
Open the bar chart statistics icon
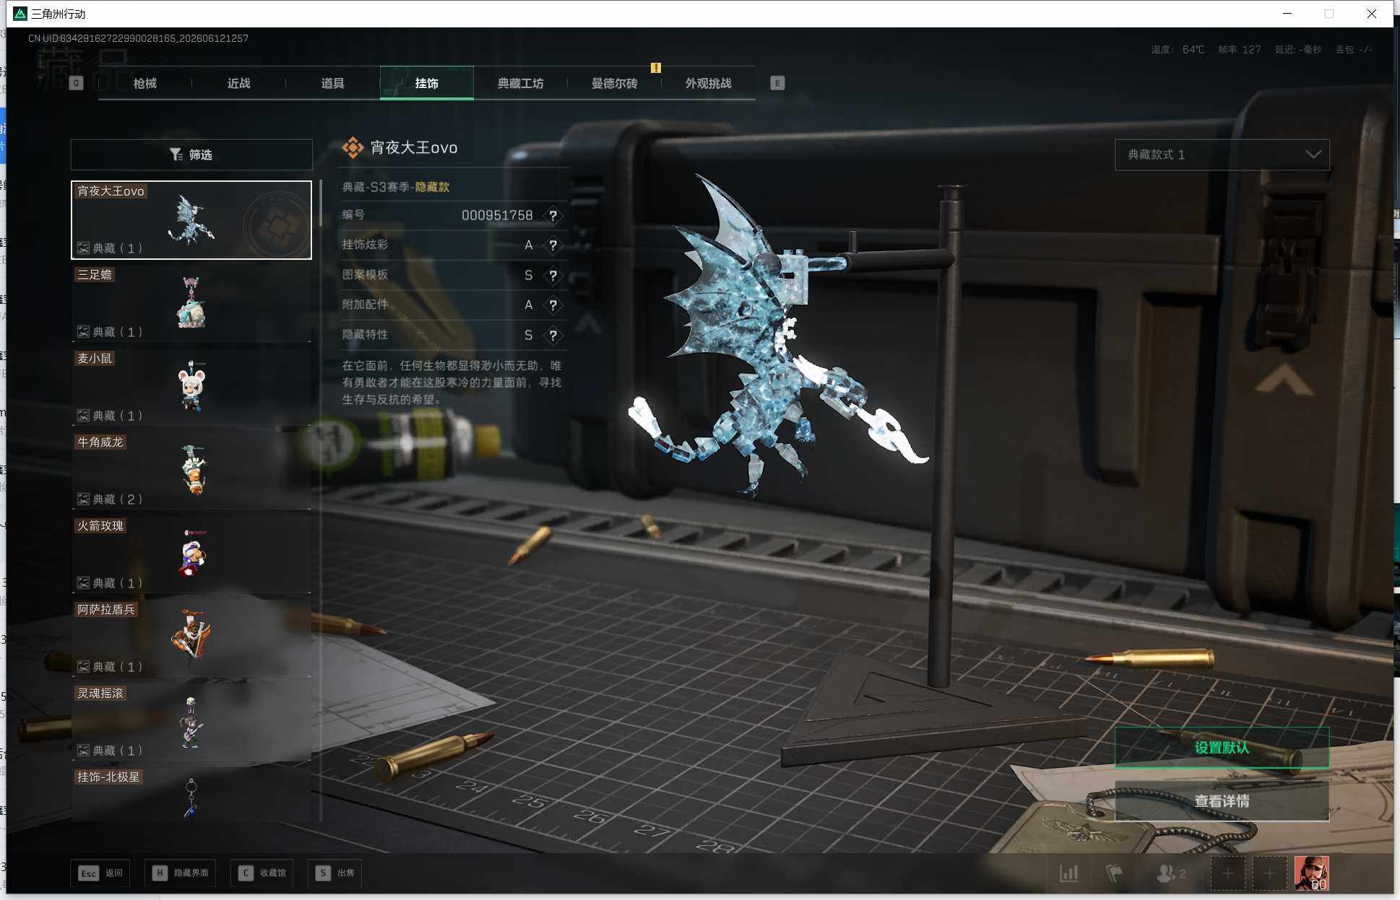pos(1069,873)
